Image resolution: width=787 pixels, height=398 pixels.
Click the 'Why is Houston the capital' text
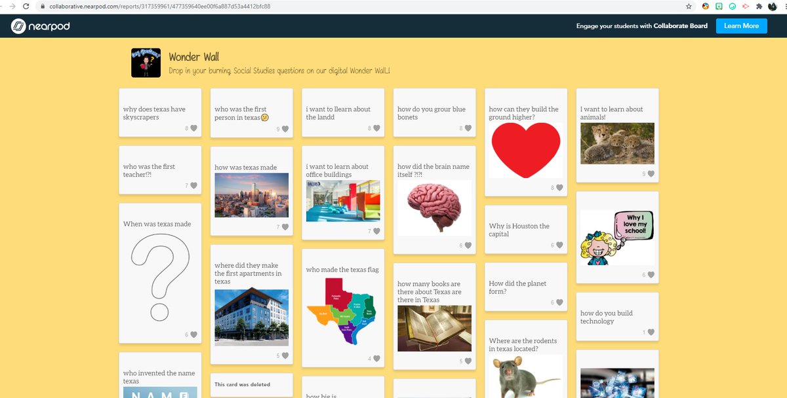(519, 230)
